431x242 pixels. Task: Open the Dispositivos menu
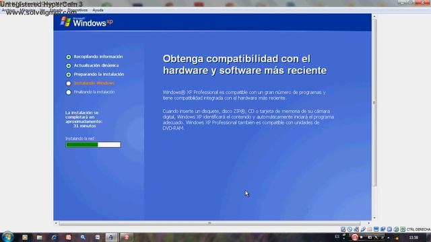pos(77,10)
